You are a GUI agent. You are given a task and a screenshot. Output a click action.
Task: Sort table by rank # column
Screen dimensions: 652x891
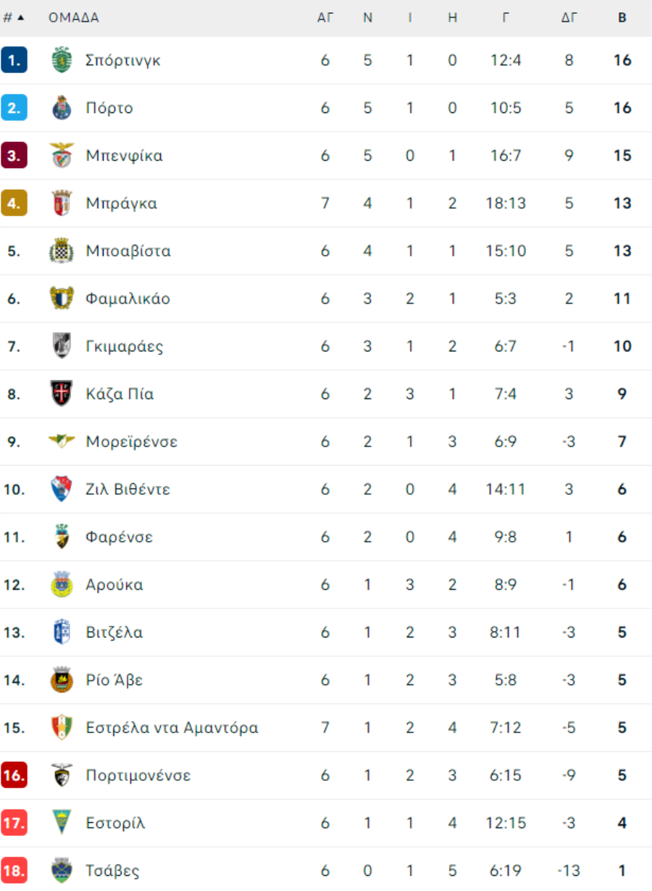[13, 18]
